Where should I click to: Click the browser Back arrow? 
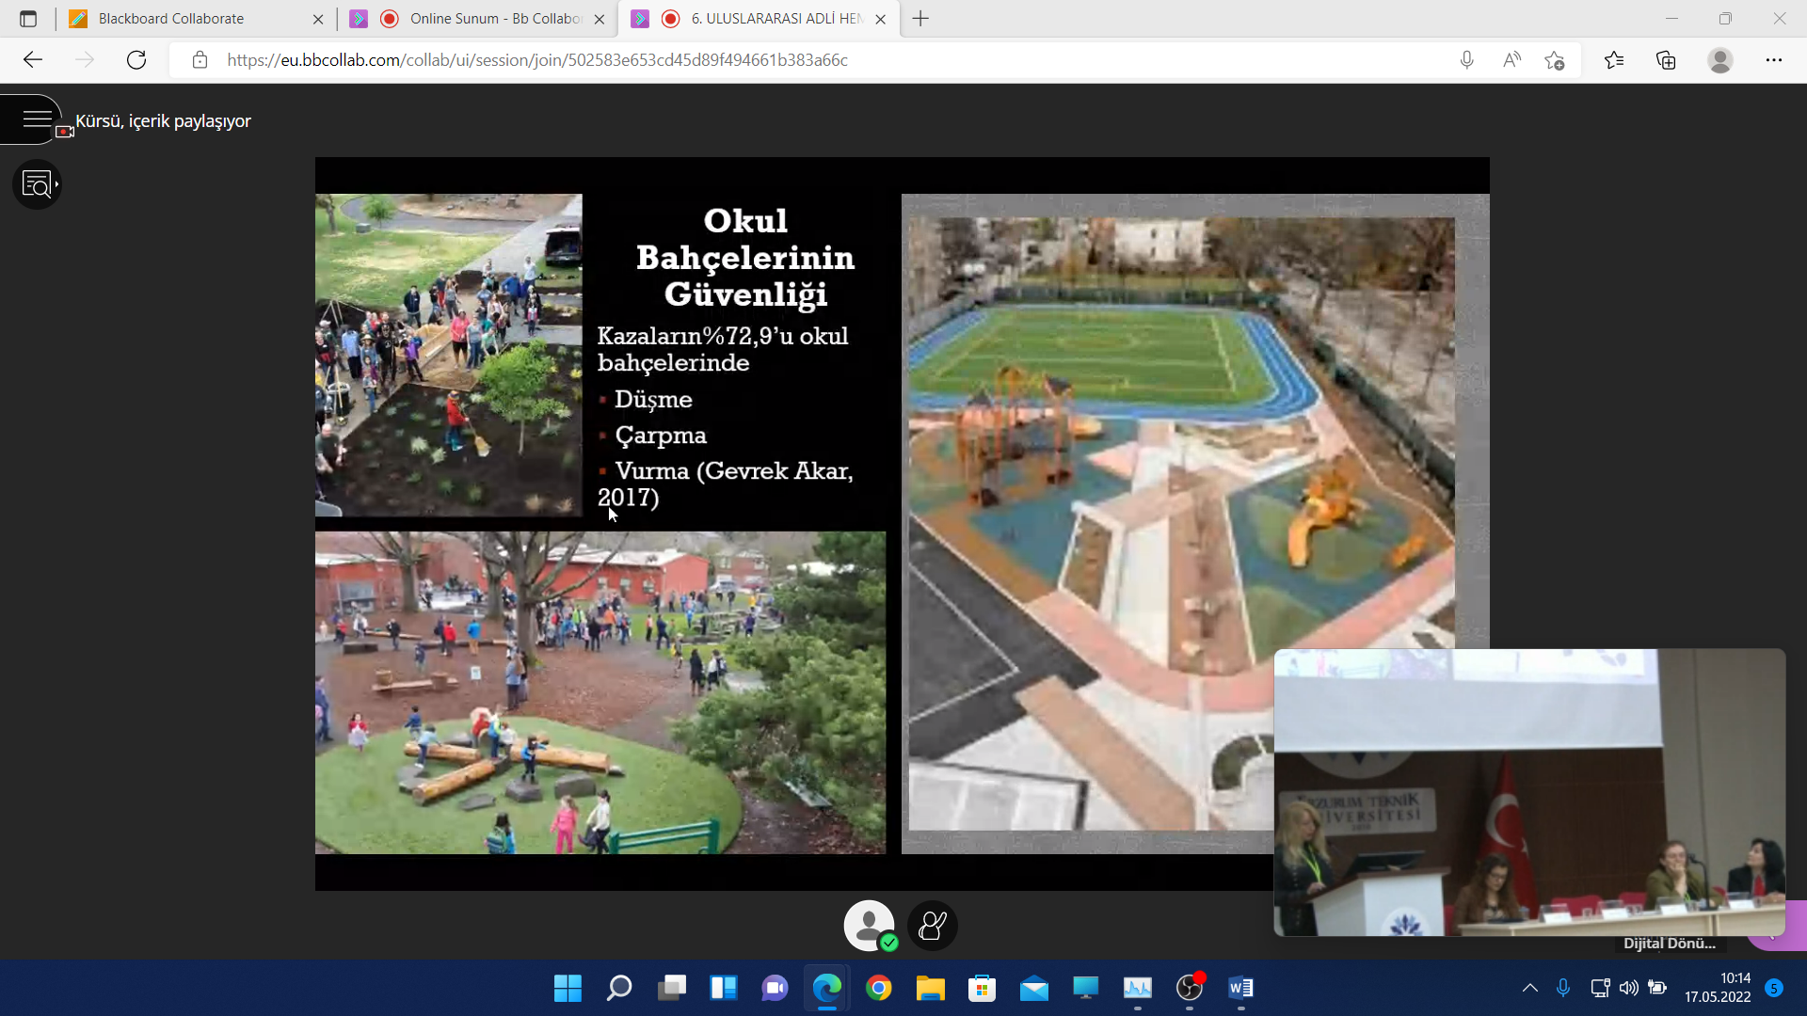(x=33, y=60)
